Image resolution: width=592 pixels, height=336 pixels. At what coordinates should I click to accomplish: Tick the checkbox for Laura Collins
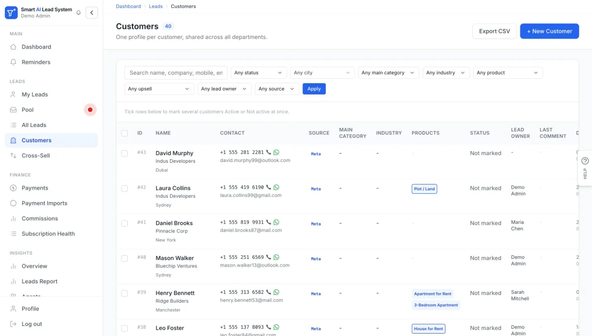(124, 188)
